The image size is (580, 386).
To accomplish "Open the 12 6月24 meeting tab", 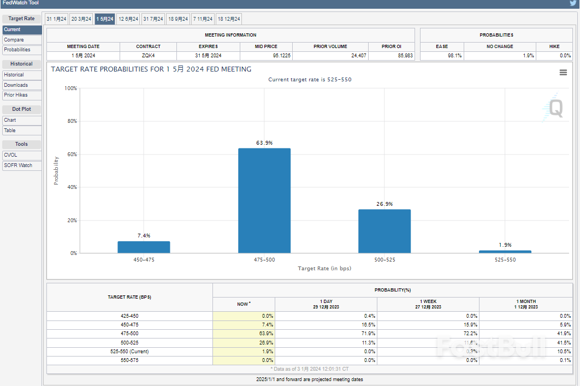I will click(x=128, y=19).
